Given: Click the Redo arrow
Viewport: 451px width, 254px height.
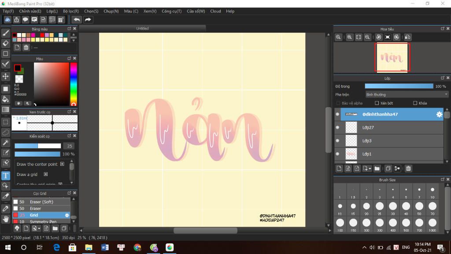Looking at the screenshot, I should coord(88,19).
